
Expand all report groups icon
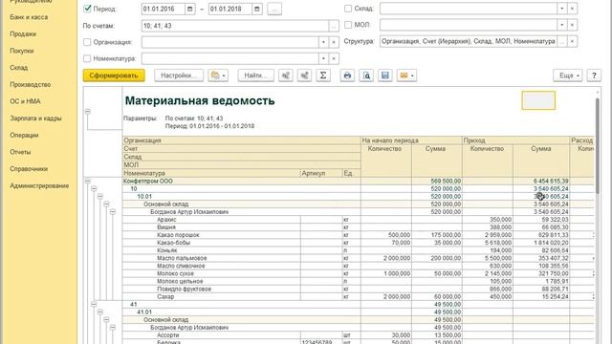click(304, 75)
